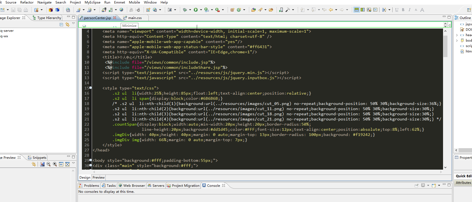Image resolution: width=472 pixels, height=202 pixels.
Task: Click the Italic formatting icon
Action: tap(409, 10)
